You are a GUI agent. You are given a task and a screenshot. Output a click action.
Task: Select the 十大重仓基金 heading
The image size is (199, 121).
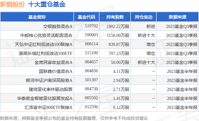click(x=47, y=4)
